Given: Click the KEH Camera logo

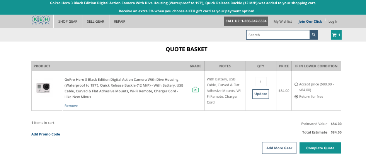Looking at the screenshot, I should pos(41,20).
